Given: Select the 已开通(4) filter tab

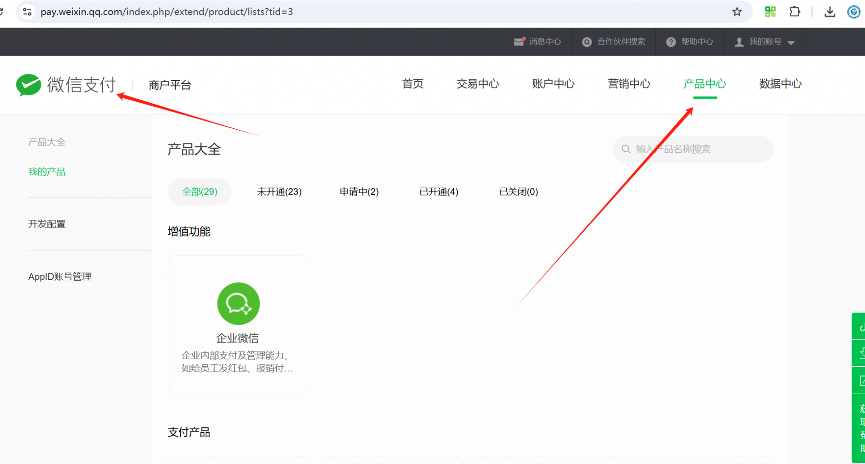Looking at the screenshot, I should coord(439,192).
